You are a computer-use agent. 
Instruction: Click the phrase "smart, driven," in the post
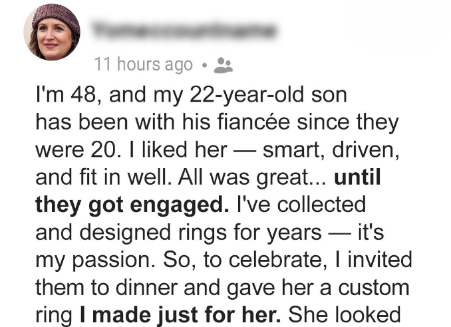331,150
